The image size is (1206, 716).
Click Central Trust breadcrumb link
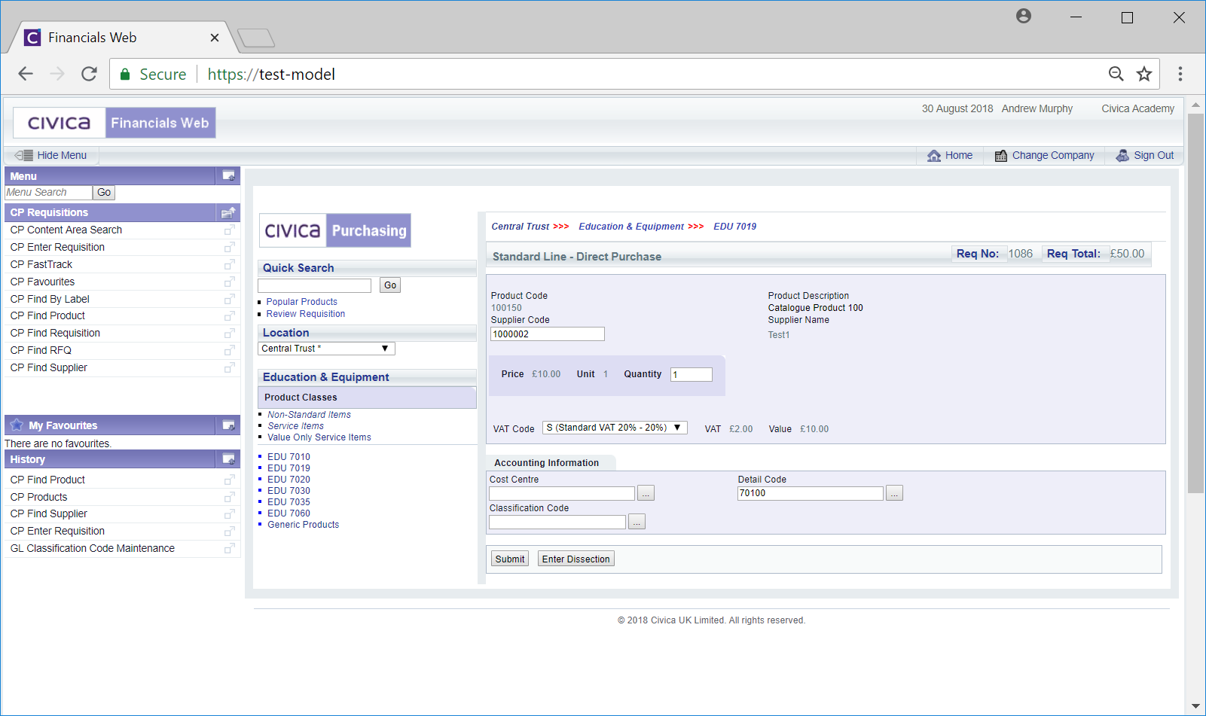click(521, 227)
